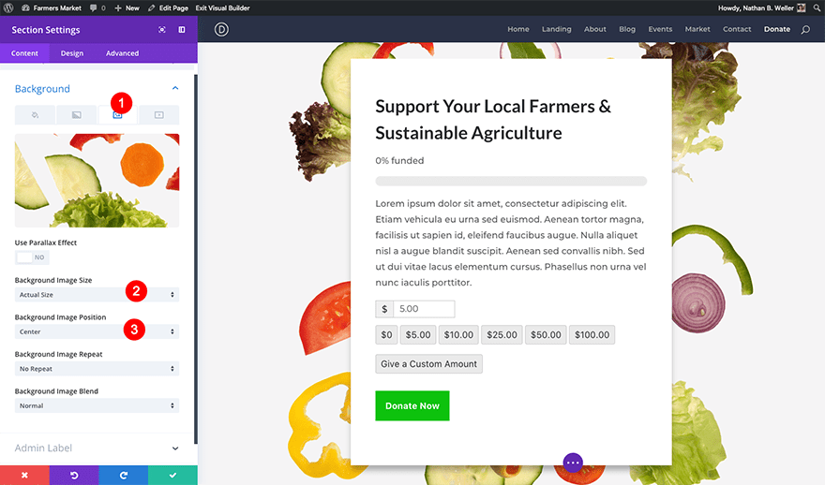Click the blue redo arrow button
This screenshot has width=825, height=485.
click(x=123, y=476)
